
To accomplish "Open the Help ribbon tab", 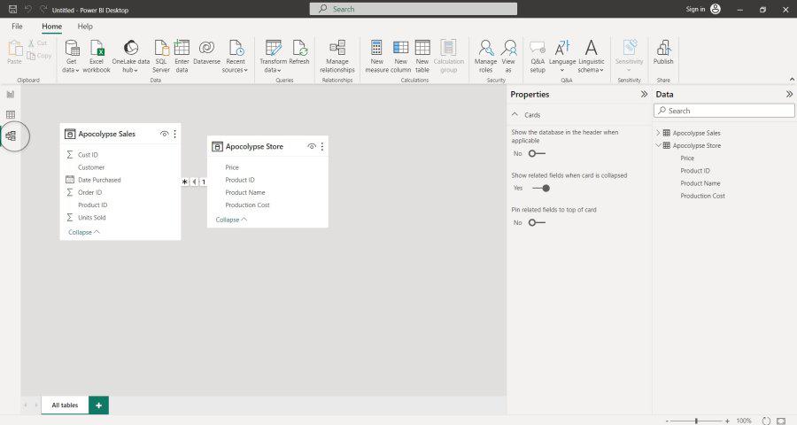I will [x=85, y=26].
